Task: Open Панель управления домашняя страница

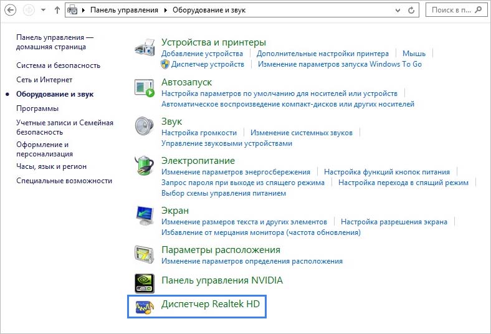Action: tap(55, 42)
